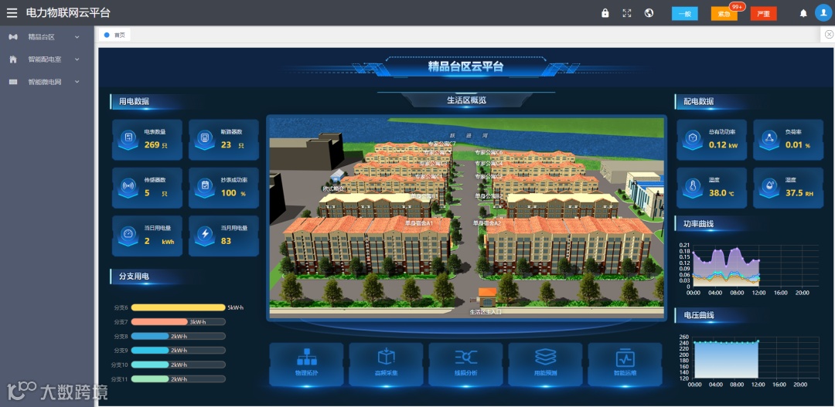
Task: Click the 智能配电室 house icon
Action: [x=13, y=59]
